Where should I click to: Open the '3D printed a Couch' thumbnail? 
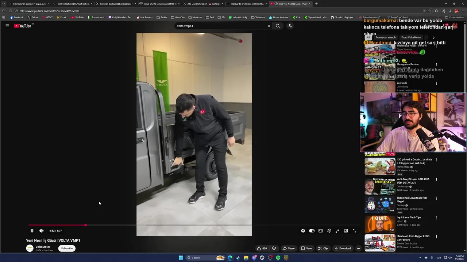[x=380, y=166]
